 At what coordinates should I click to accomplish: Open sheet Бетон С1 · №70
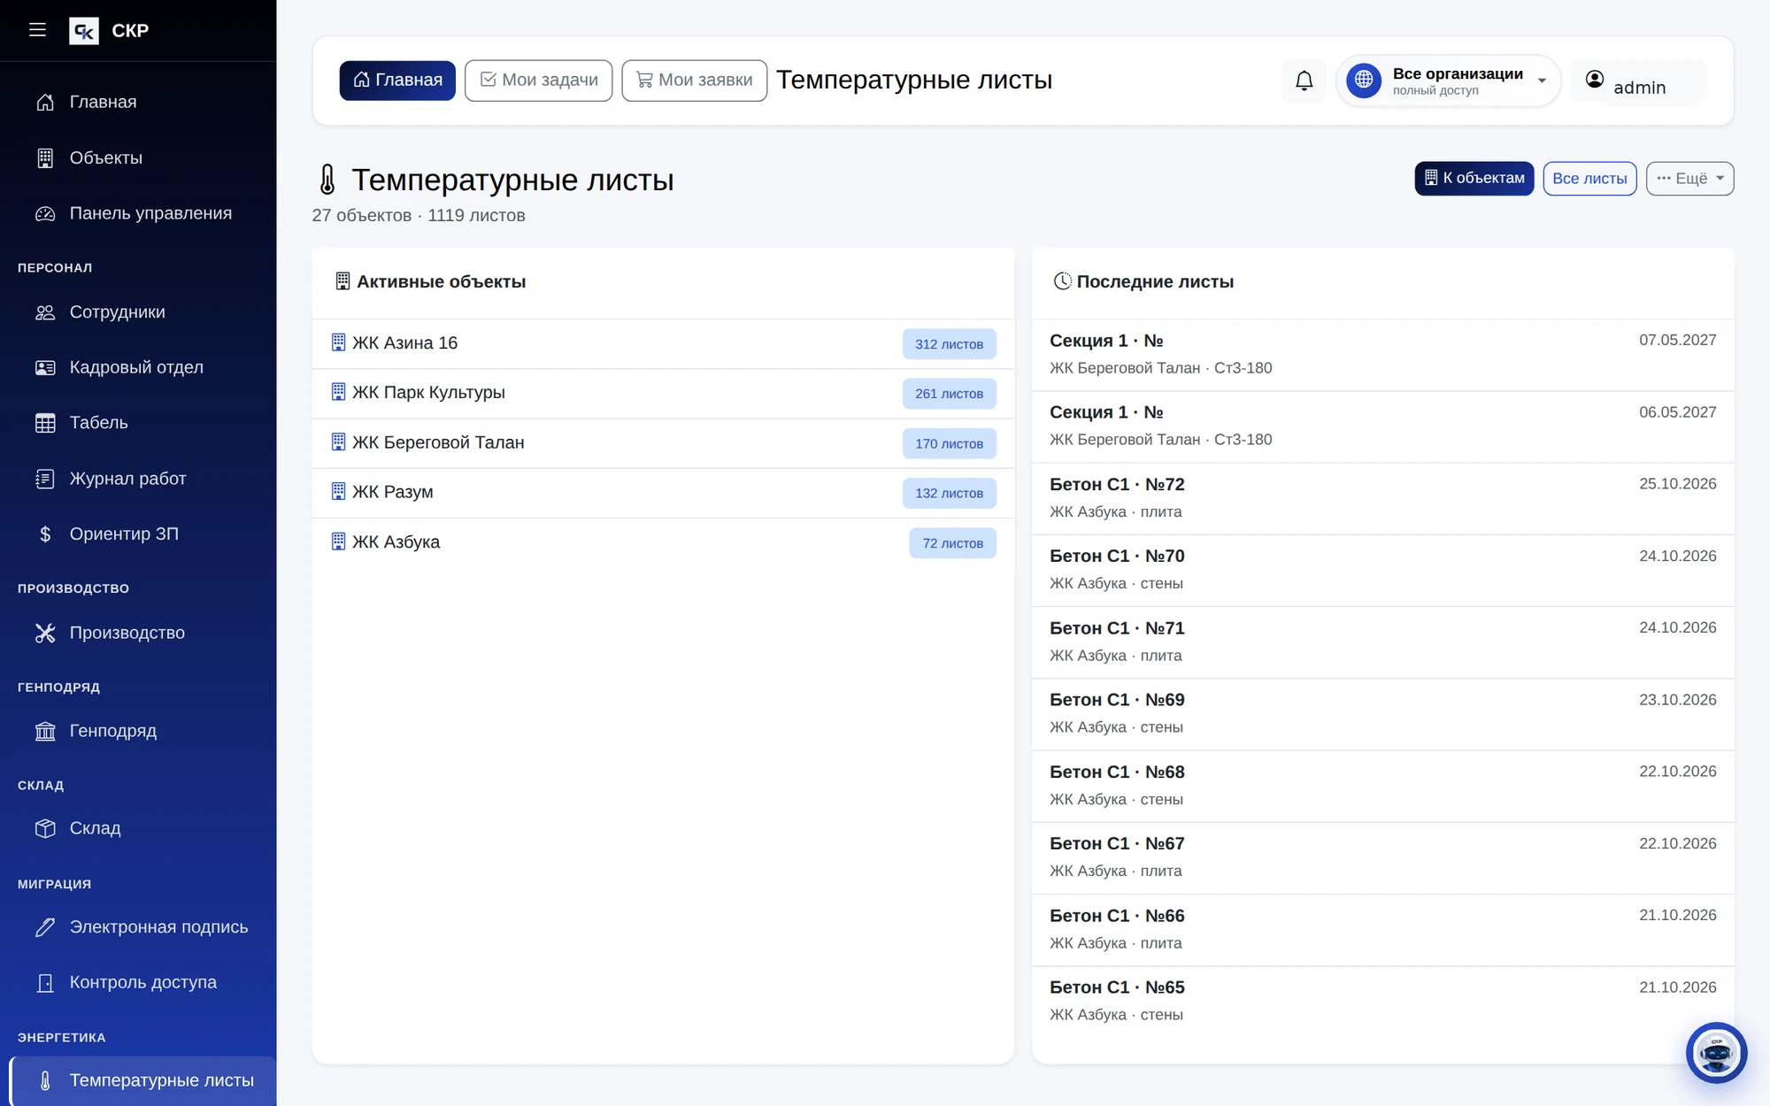pyautogui.click(x=1382, y=570)
